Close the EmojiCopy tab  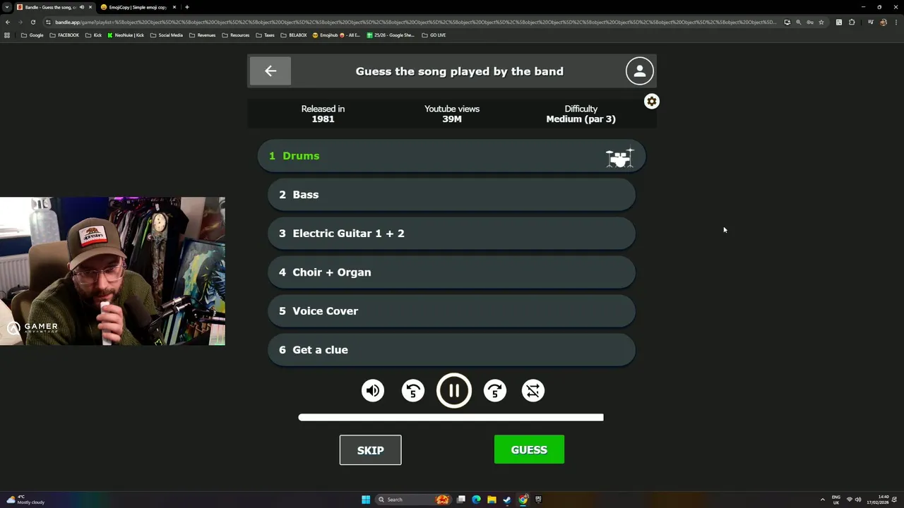coord(174,7)
